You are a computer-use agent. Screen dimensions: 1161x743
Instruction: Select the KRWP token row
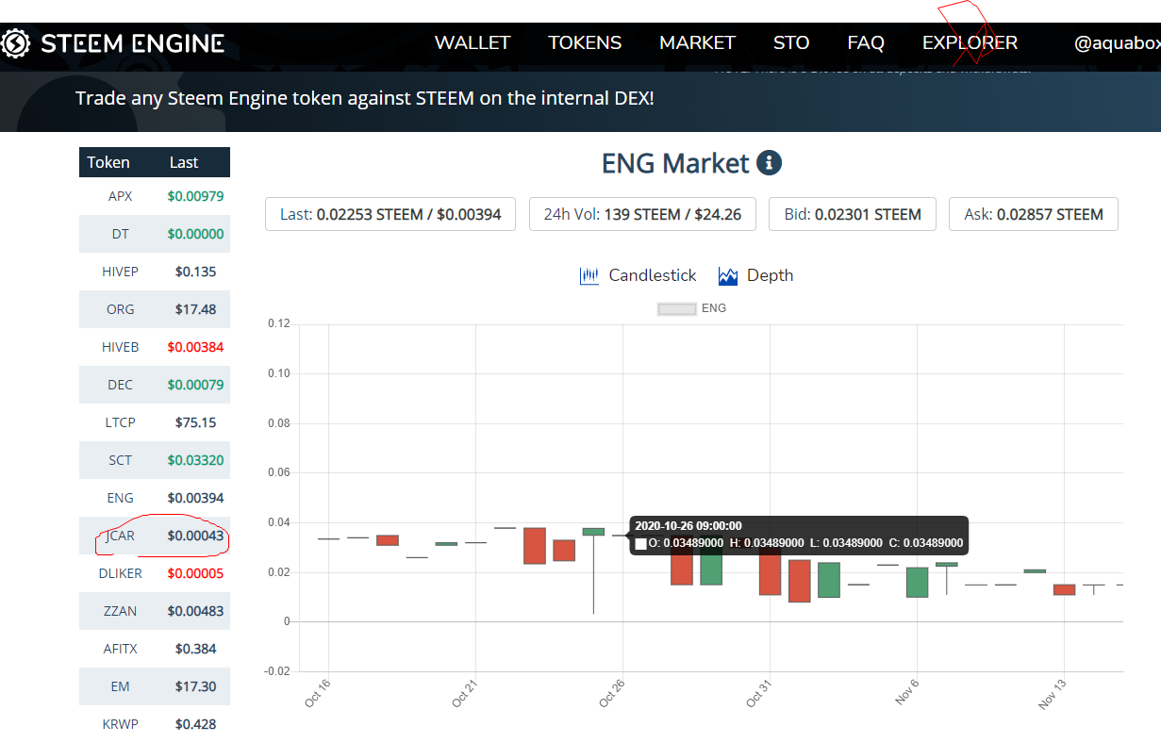155,724
